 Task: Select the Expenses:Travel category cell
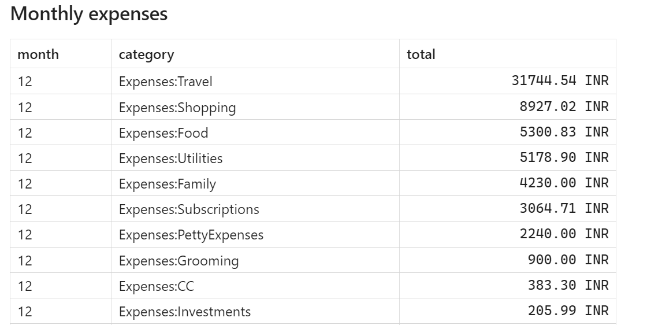tap(165, 82)
